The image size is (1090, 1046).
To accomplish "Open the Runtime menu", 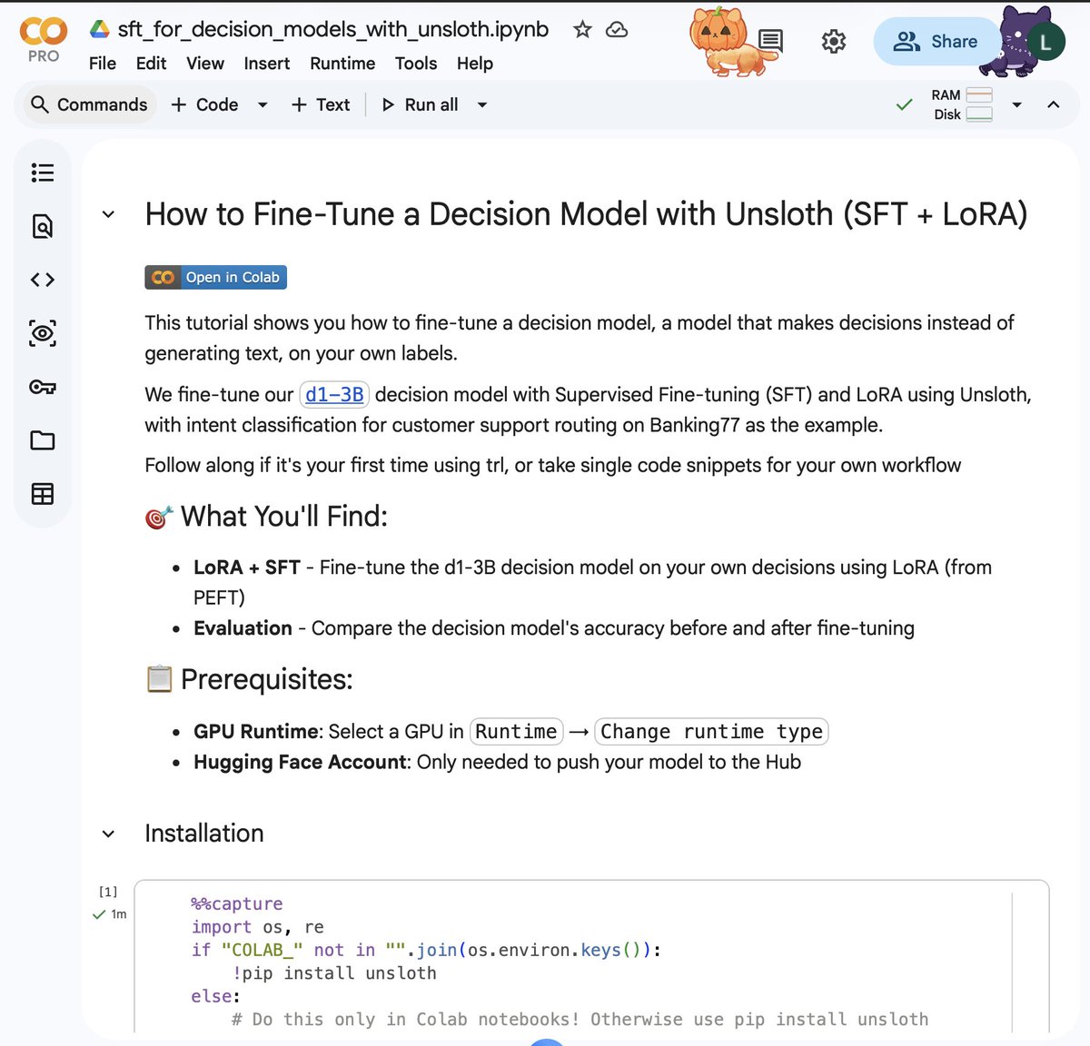I will point(342,64).
